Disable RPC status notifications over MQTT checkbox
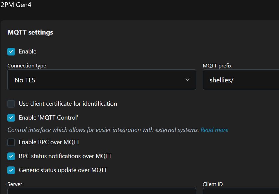 tap(11, 156)
